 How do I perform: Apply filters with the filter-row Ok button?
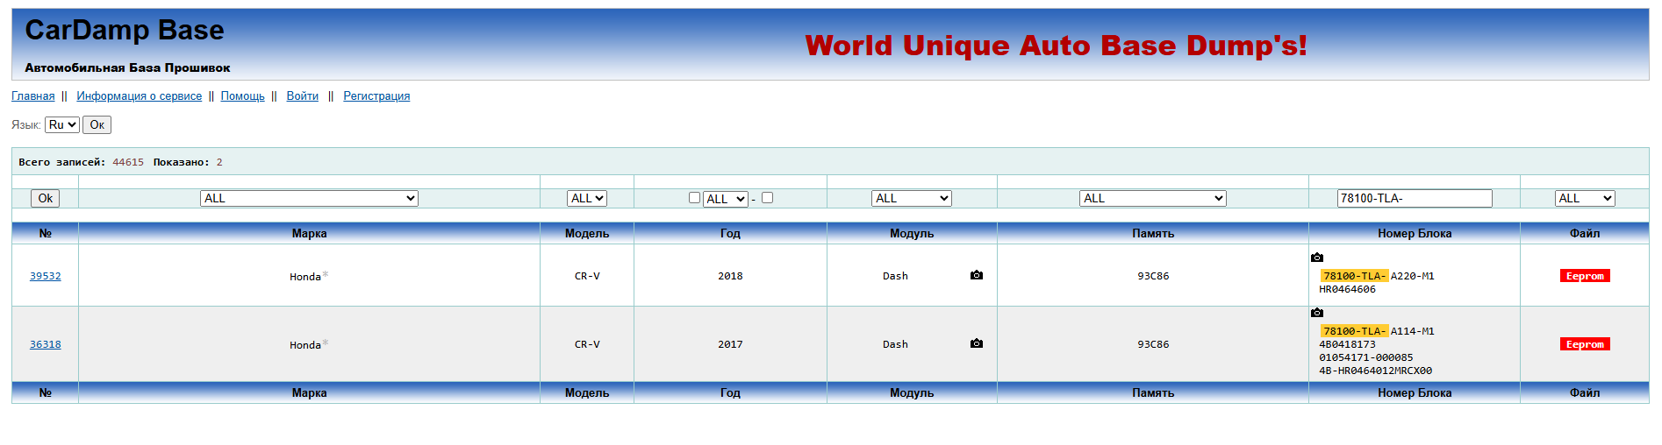45,199
